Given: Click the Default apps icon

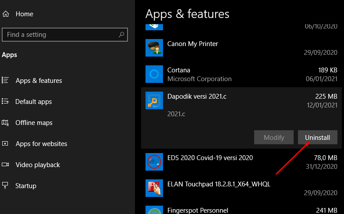Looking at the screenshot, I should (x=5, y=101).
